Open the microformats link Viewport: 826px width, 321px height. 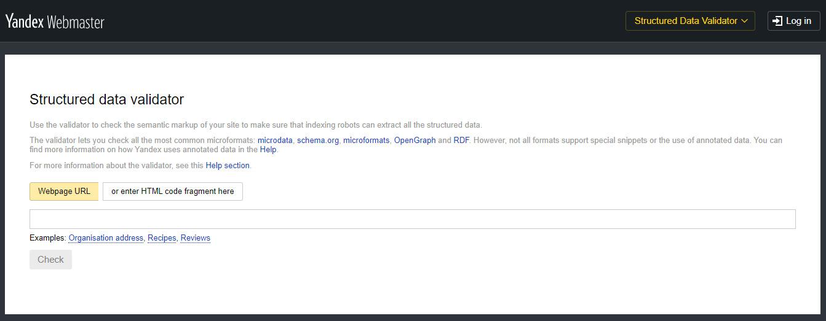pos(366,140)
